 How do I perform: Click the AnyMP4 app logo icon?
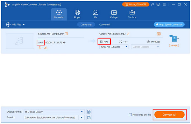click(x=7, y=5)
